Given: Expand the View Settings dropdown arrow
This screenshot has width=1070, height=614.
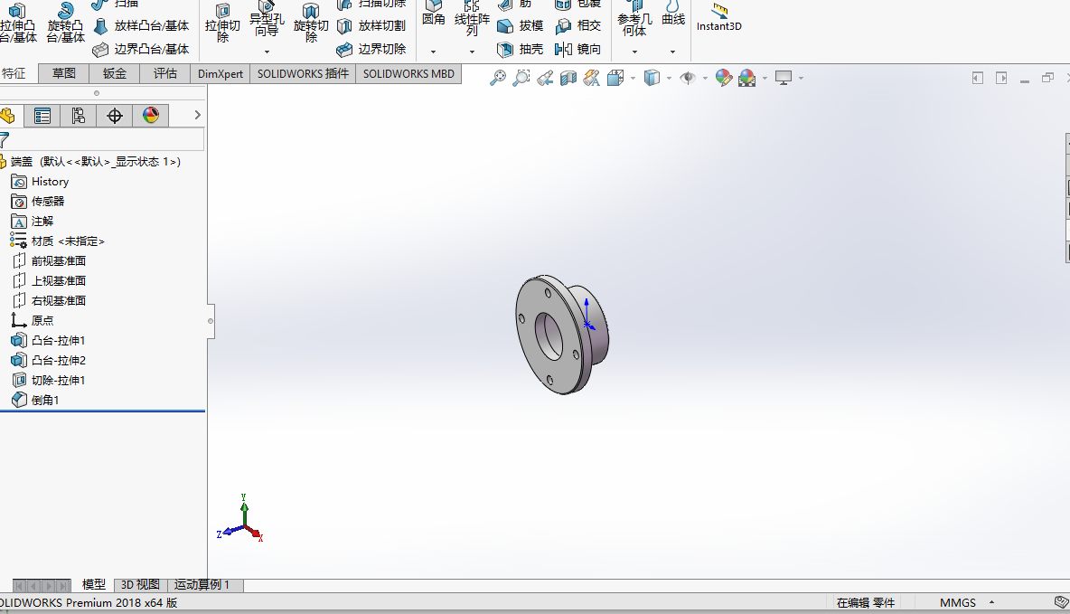Looking at the screenshot, I should point(801,79).
